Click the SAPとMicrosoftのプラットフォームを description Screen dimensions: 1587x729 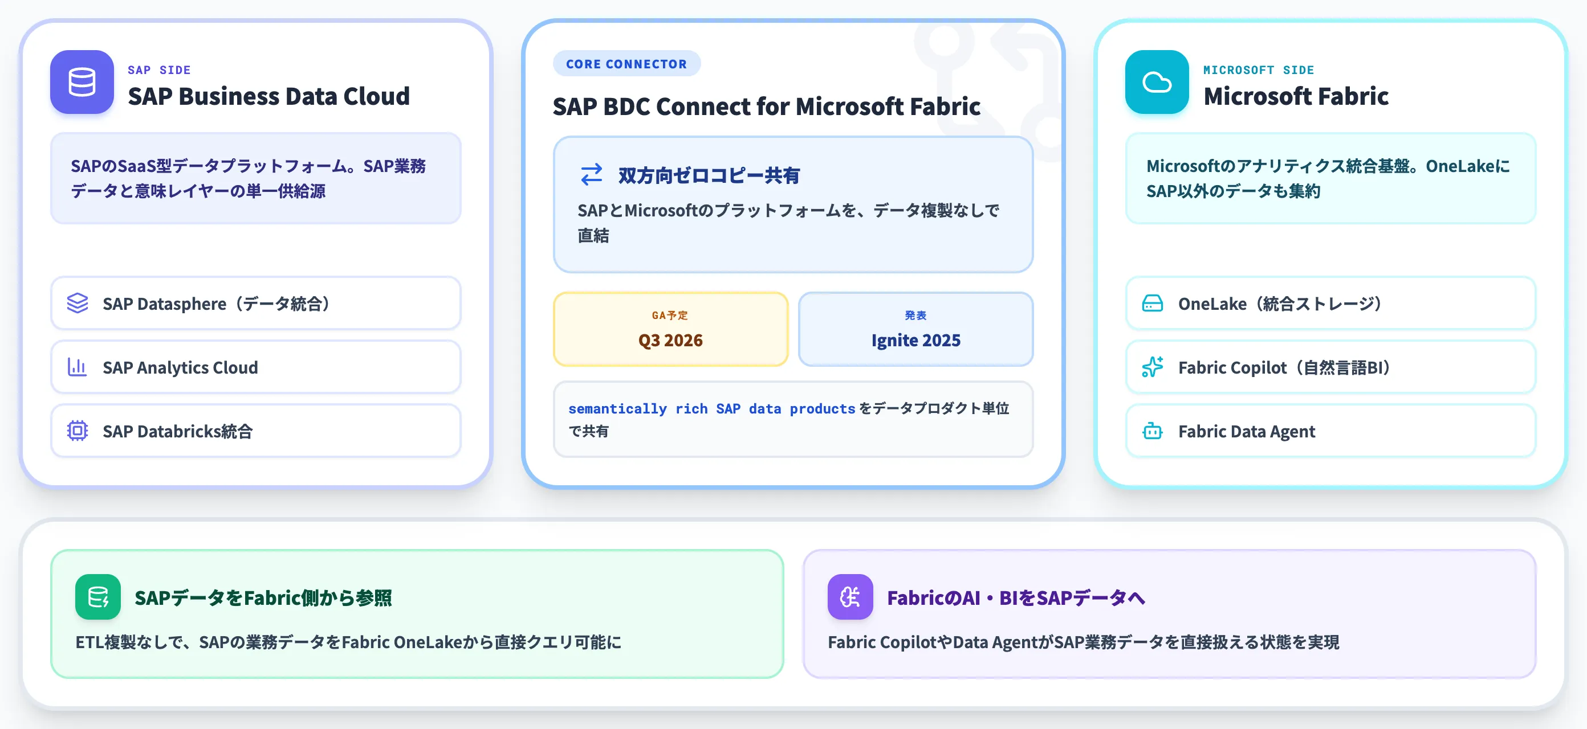788,222
